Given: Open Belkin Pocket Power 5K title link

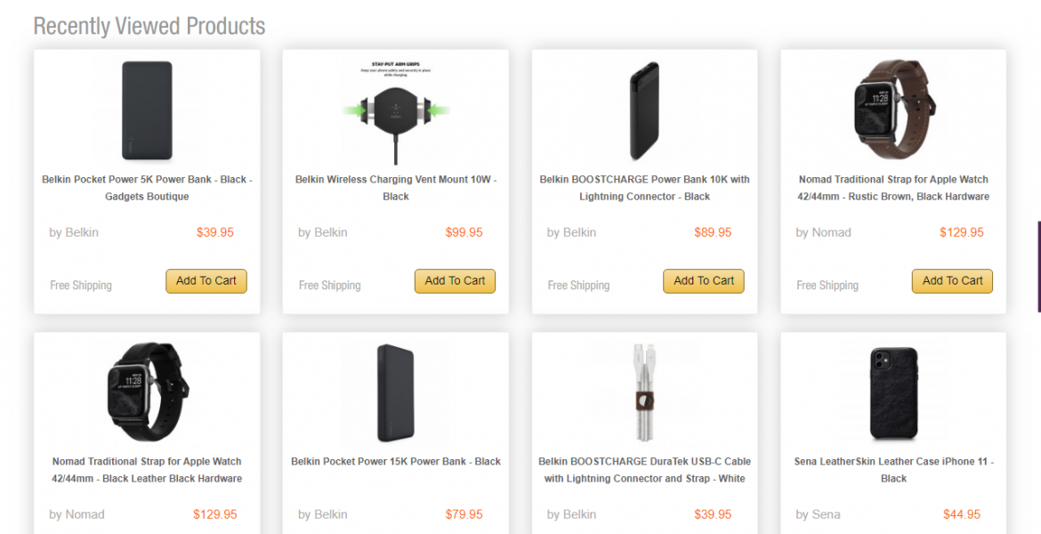Looking at the screenshot, I should 147,188.
